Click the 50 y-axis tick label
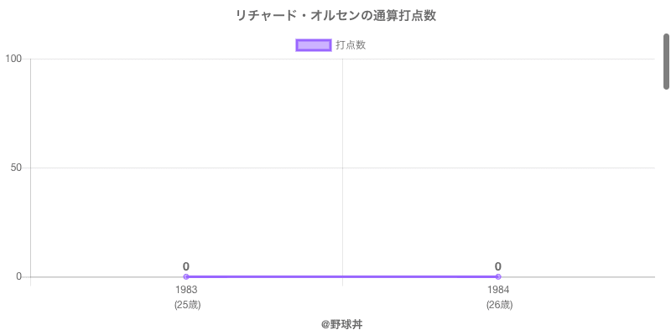Viewport: 671px width, 335px height. pyautogui.click(x=17, y=167)
